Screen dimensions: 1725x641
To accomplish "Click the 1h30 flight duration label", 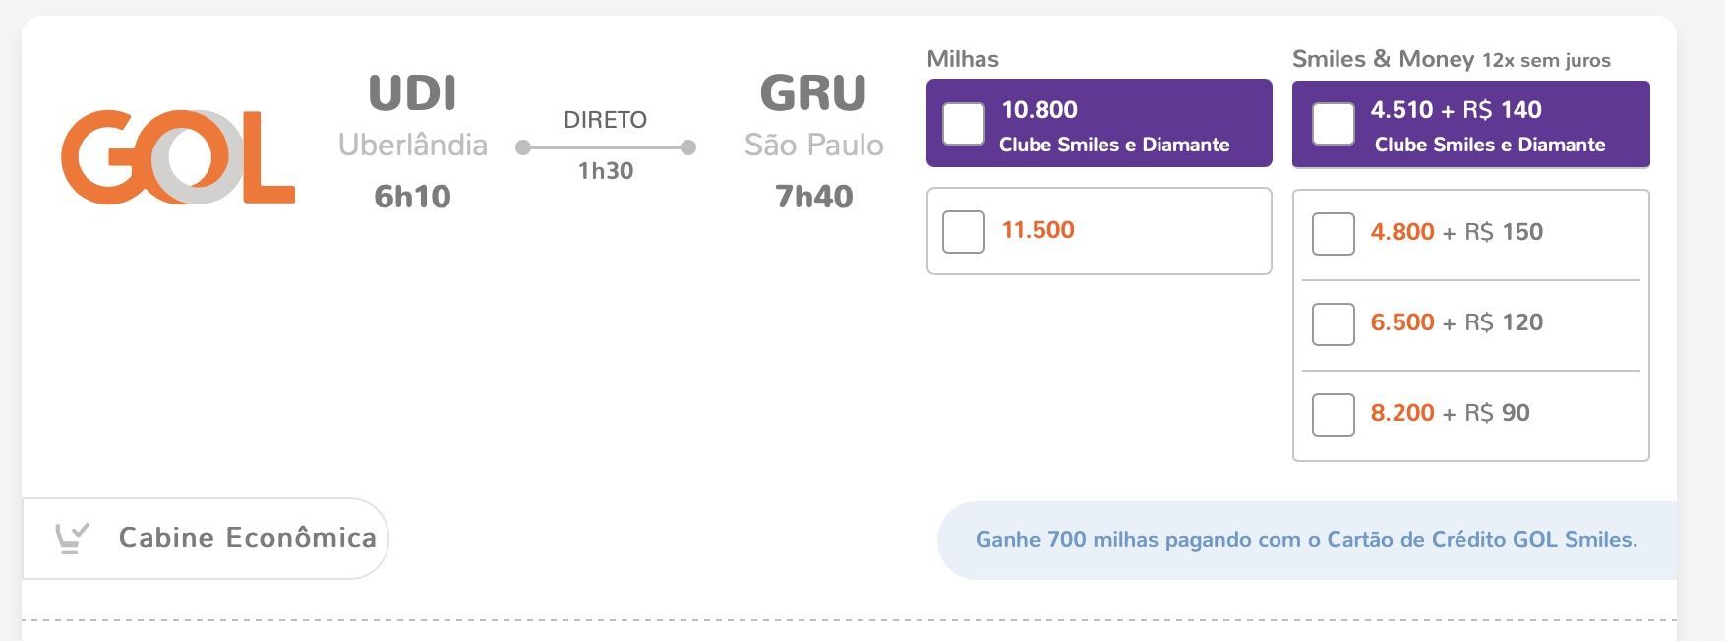I will tap(606, 171).
